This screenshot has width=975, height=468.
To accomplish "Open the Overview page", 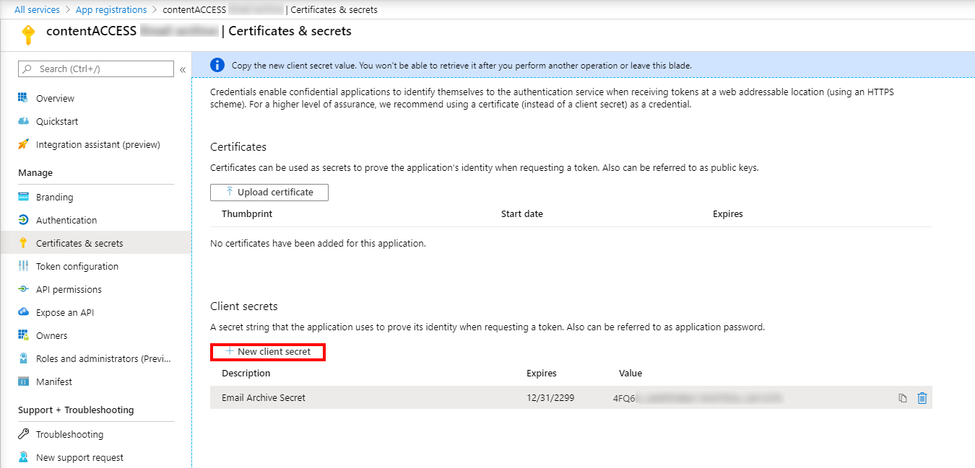I will (x=56, y=98).
